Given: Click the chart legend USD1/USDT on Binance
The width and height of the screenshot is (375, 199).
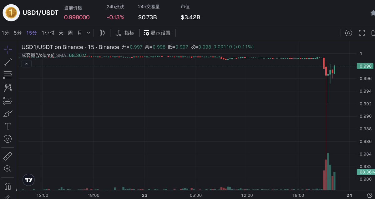Looking at the screenshot, I should [70, 47].
